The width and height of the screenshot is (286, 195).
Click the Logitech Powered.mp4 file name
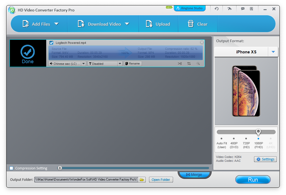point(71,43)
